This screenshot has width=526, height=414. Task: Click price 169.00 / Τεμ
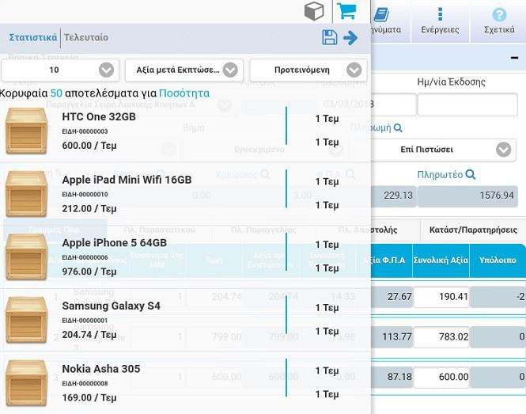click(89, 397)
